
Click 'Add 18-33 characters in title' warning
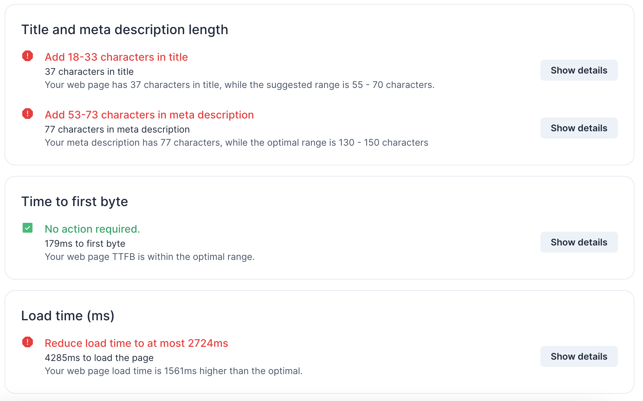coord(116,57)
